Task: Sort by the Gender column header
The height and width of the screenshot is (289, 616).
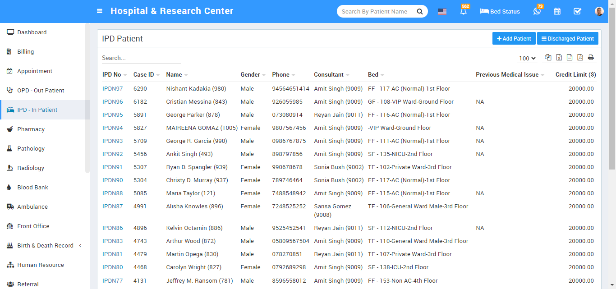Action: click(250, 75)
